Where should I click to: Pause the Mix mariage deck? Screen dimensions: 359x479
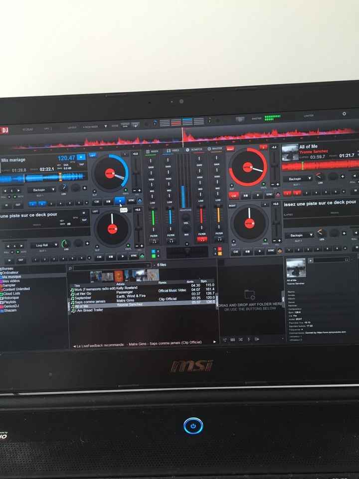[x=108, y=202]
